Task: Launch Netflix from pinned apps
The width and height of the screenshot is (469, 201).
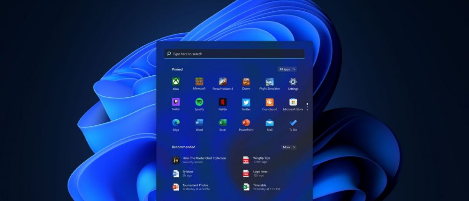Action: (x=223, y=103)
